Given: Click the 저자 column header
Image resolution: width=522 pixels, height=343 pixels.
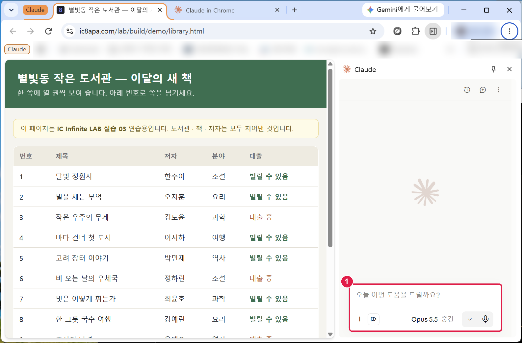Looking at the screenshot, I should [170, 156].
